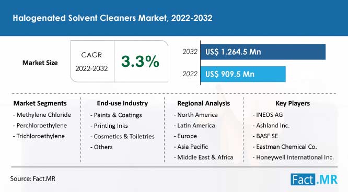This screenshot has height=192, width=348.
Task: Click the title 'Halogenated Solvent Cleaners Market, 2022-2032'
Action: pyautogui.click(x=112, y=18)
